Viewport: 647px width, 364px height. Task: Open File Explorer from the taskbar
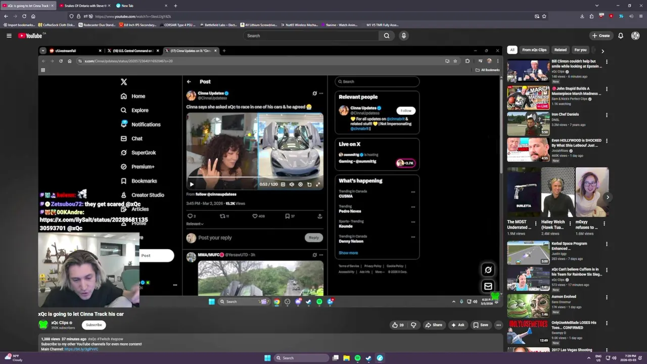point(346,358)
